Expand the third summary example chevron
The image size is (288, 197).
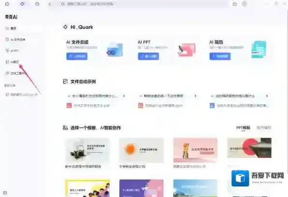pos(267,96)
